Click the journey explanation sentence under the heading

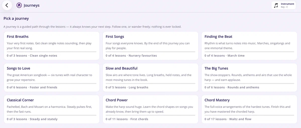[x=92, y=27]
